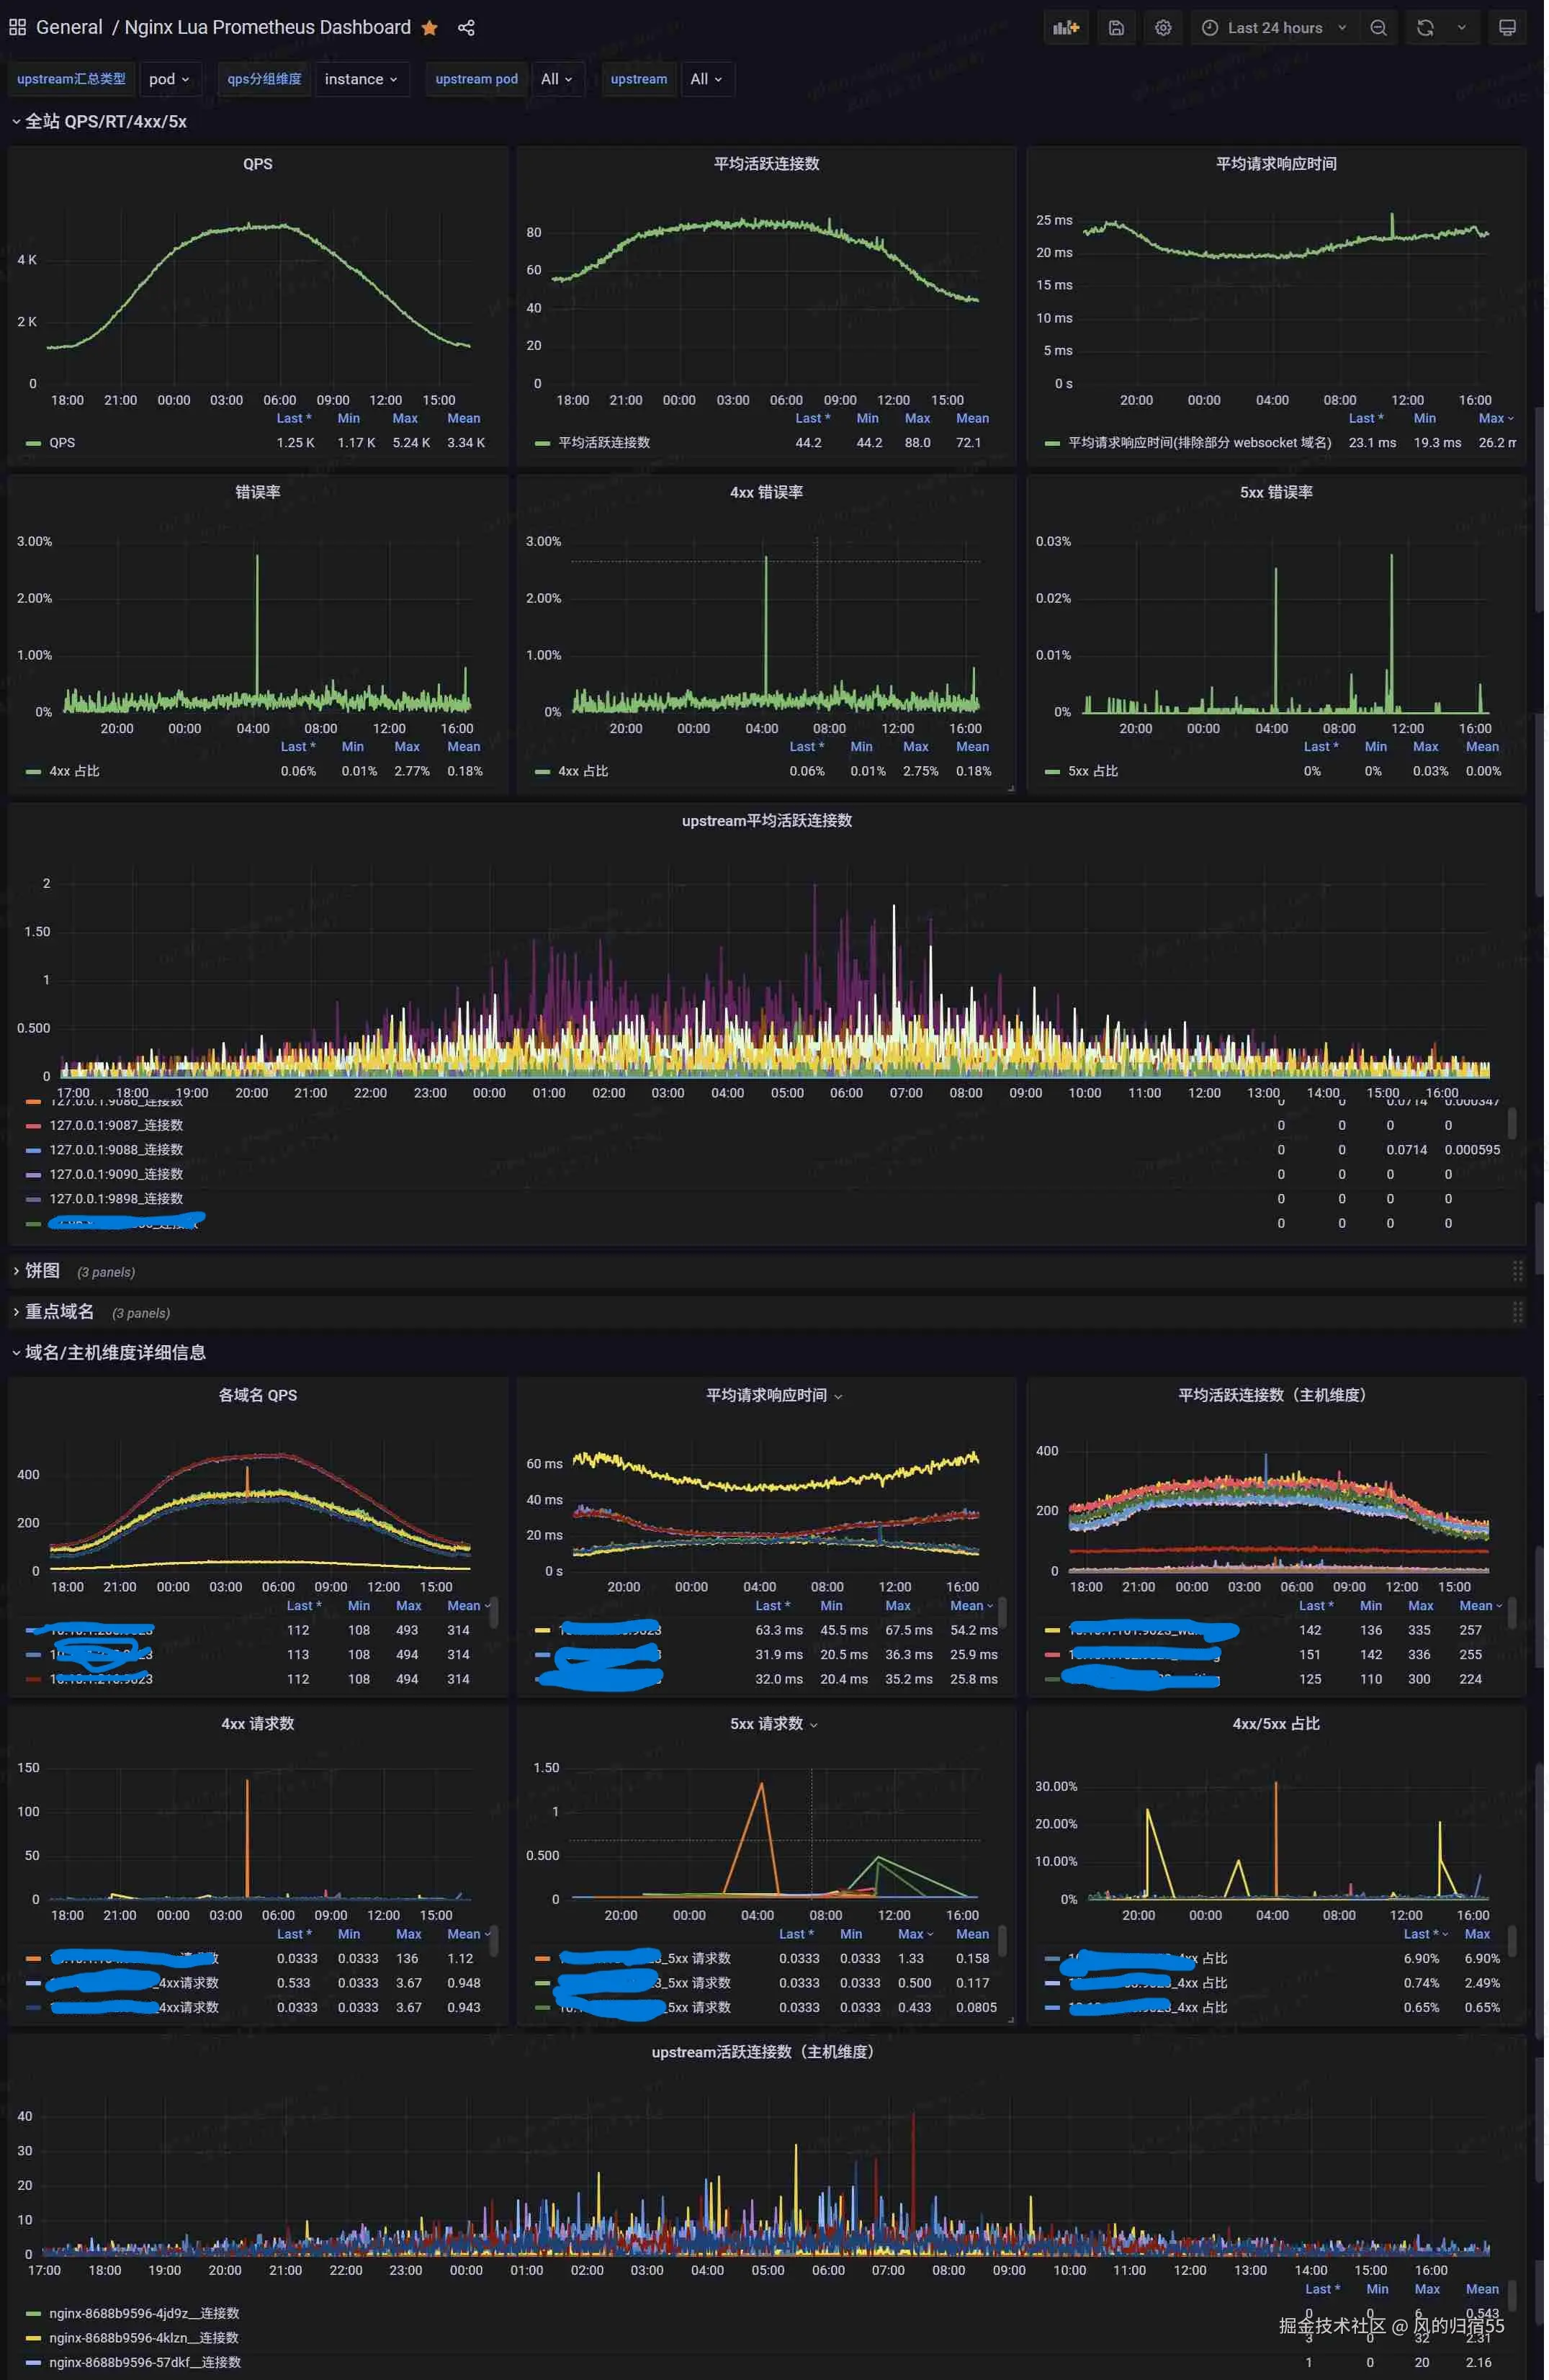Viewport: 1549px width, 2380px height.
Task: Sort 各域名 QPS legend by Mean
Action: point(463,1605)
